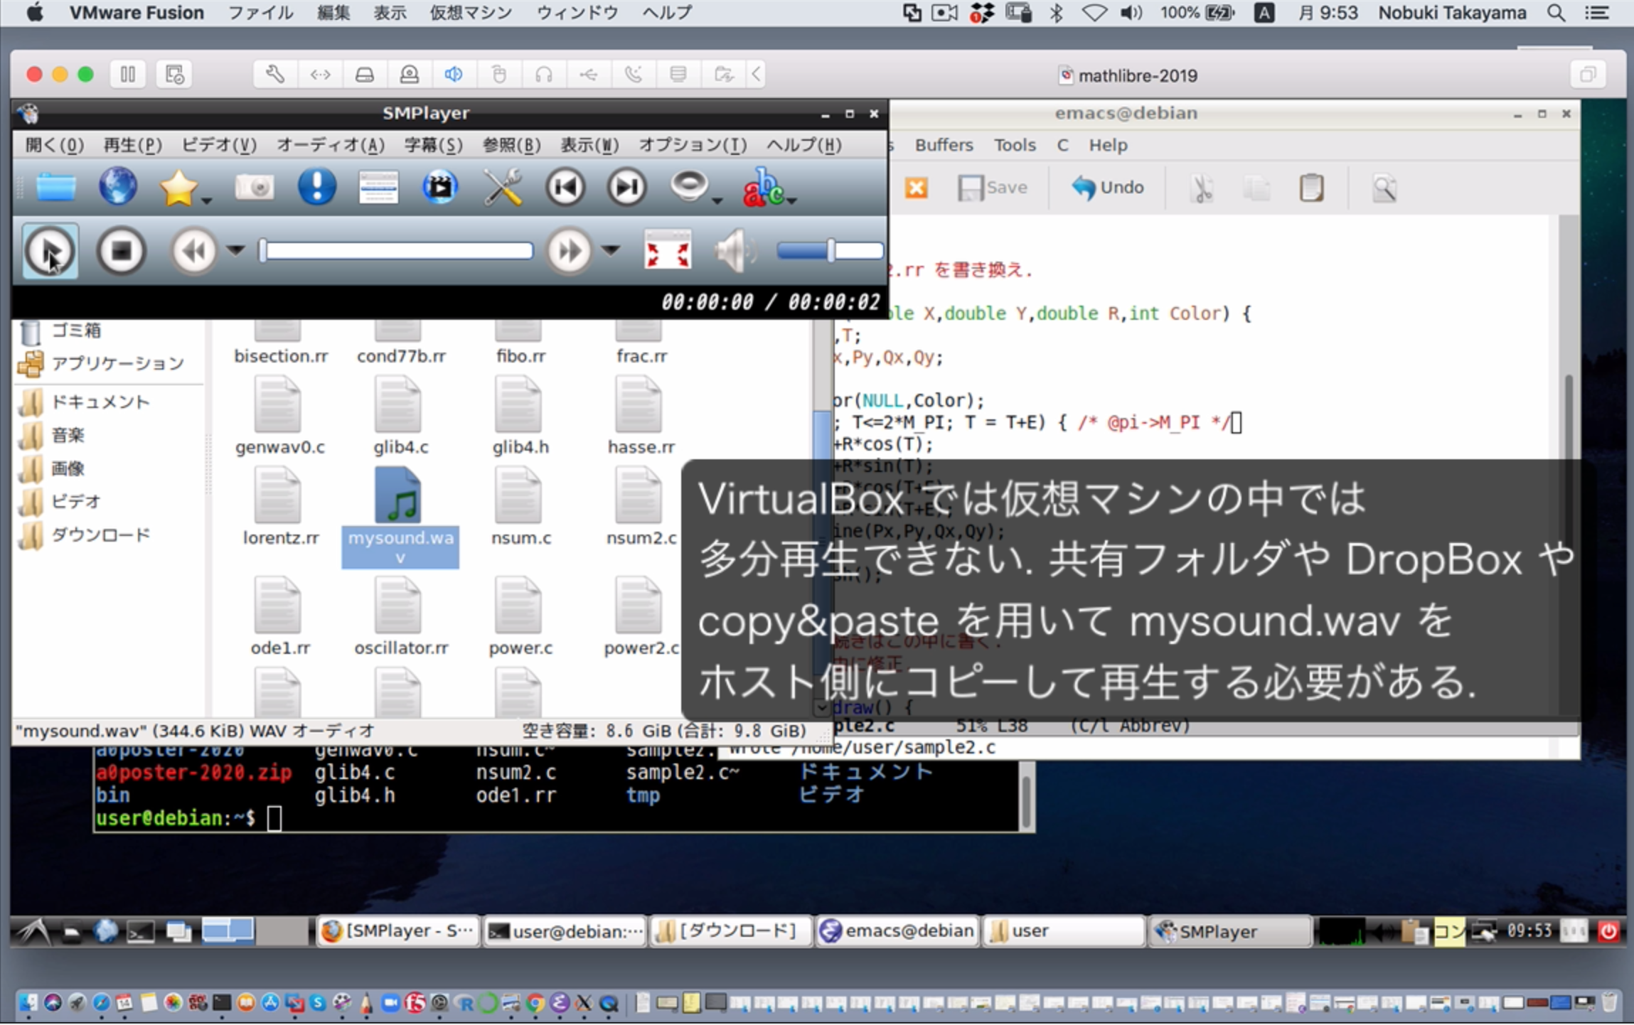This screenshot has height=1025, width=1634.
Task: Fast forward playback in SMPlayer
Action: [569, 251]
